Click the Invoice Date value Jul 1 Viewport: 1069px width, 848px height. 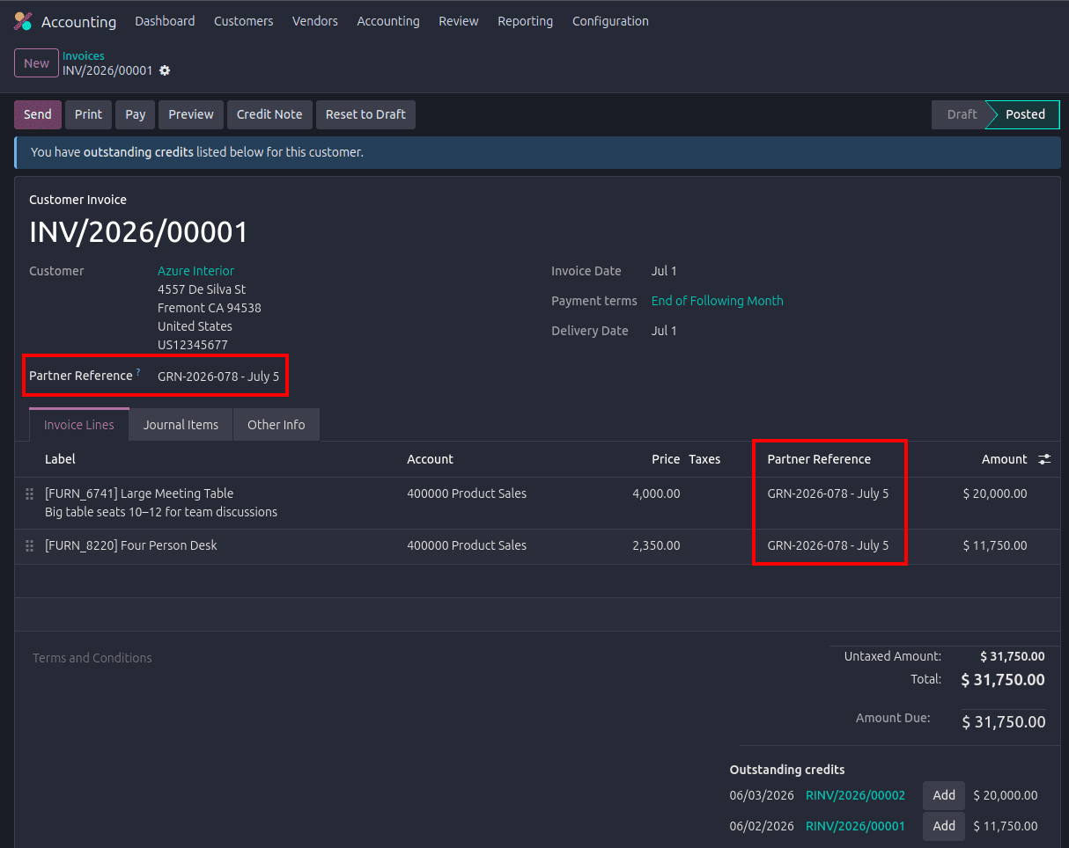(x=664, y=271)
